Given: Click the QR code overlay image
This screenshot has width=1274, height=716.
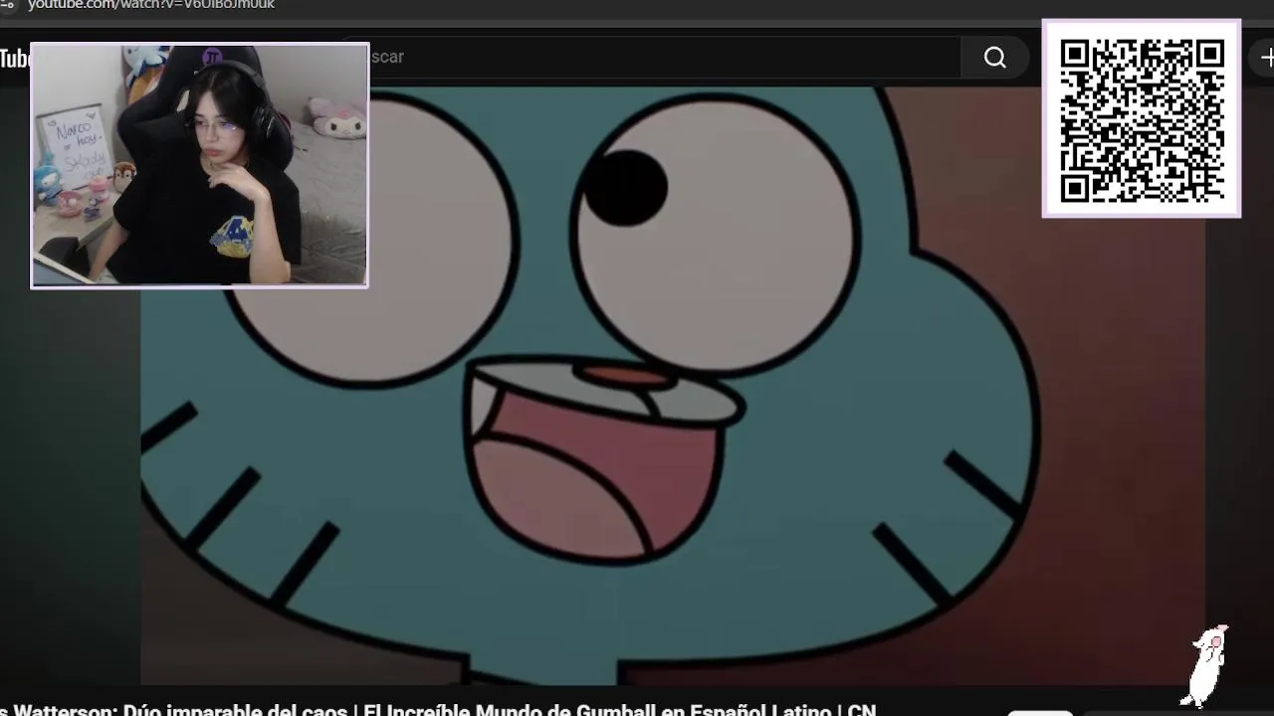Looking at the screenshot, I should click(1142, 118).
